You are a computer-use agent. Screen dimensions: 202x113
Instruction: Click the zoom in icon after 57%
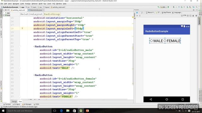[x=188, y=16]
